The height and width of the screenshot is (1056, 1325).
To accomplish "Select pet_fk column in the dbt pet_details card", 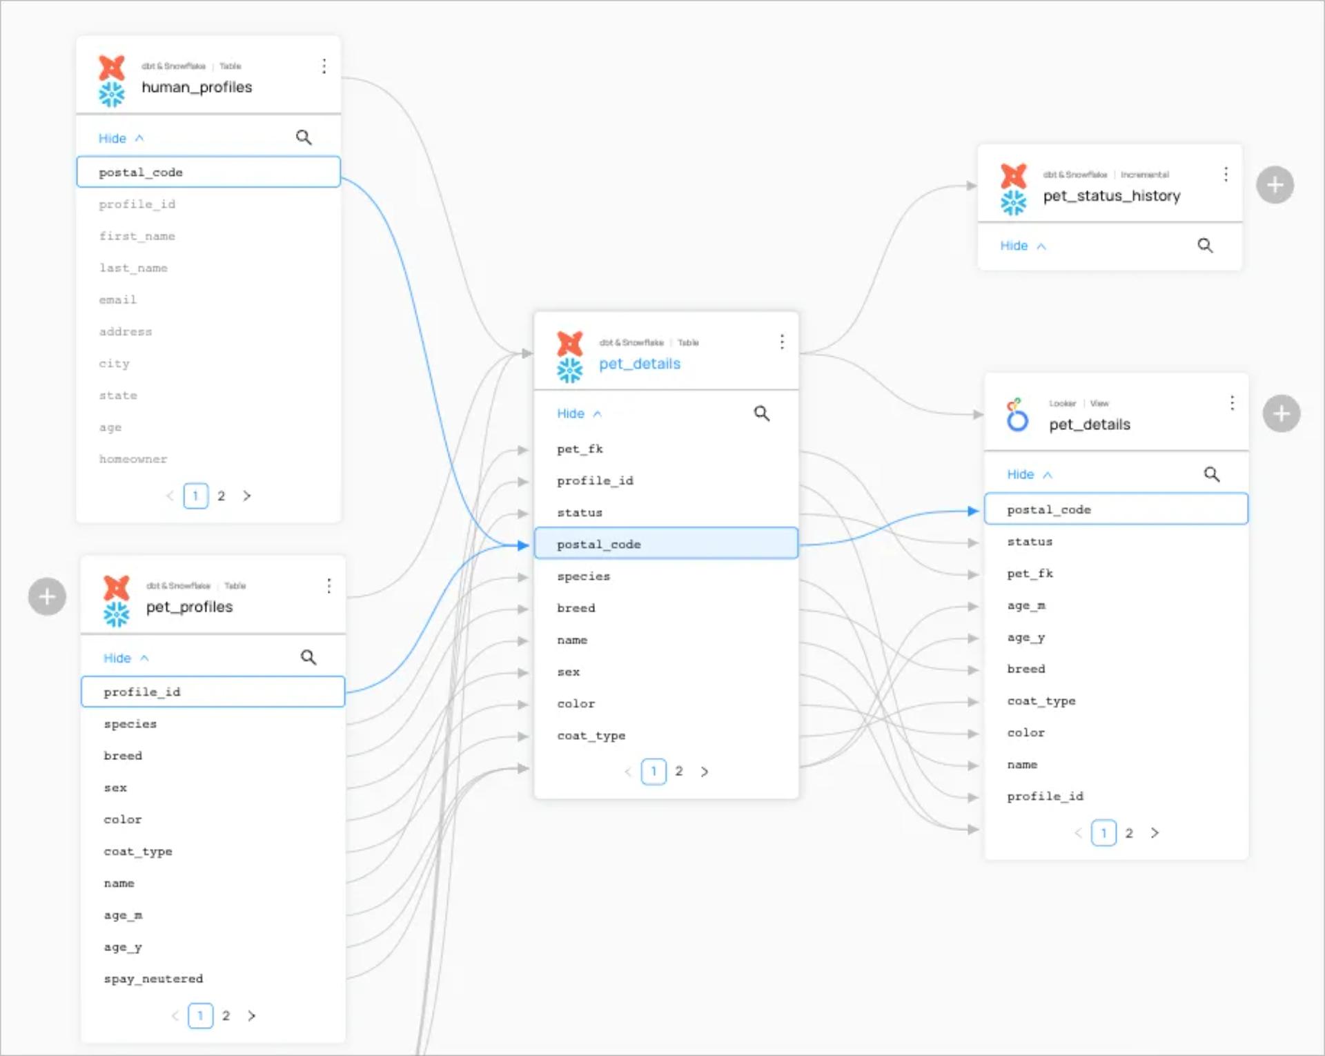I will pos(666,449).
